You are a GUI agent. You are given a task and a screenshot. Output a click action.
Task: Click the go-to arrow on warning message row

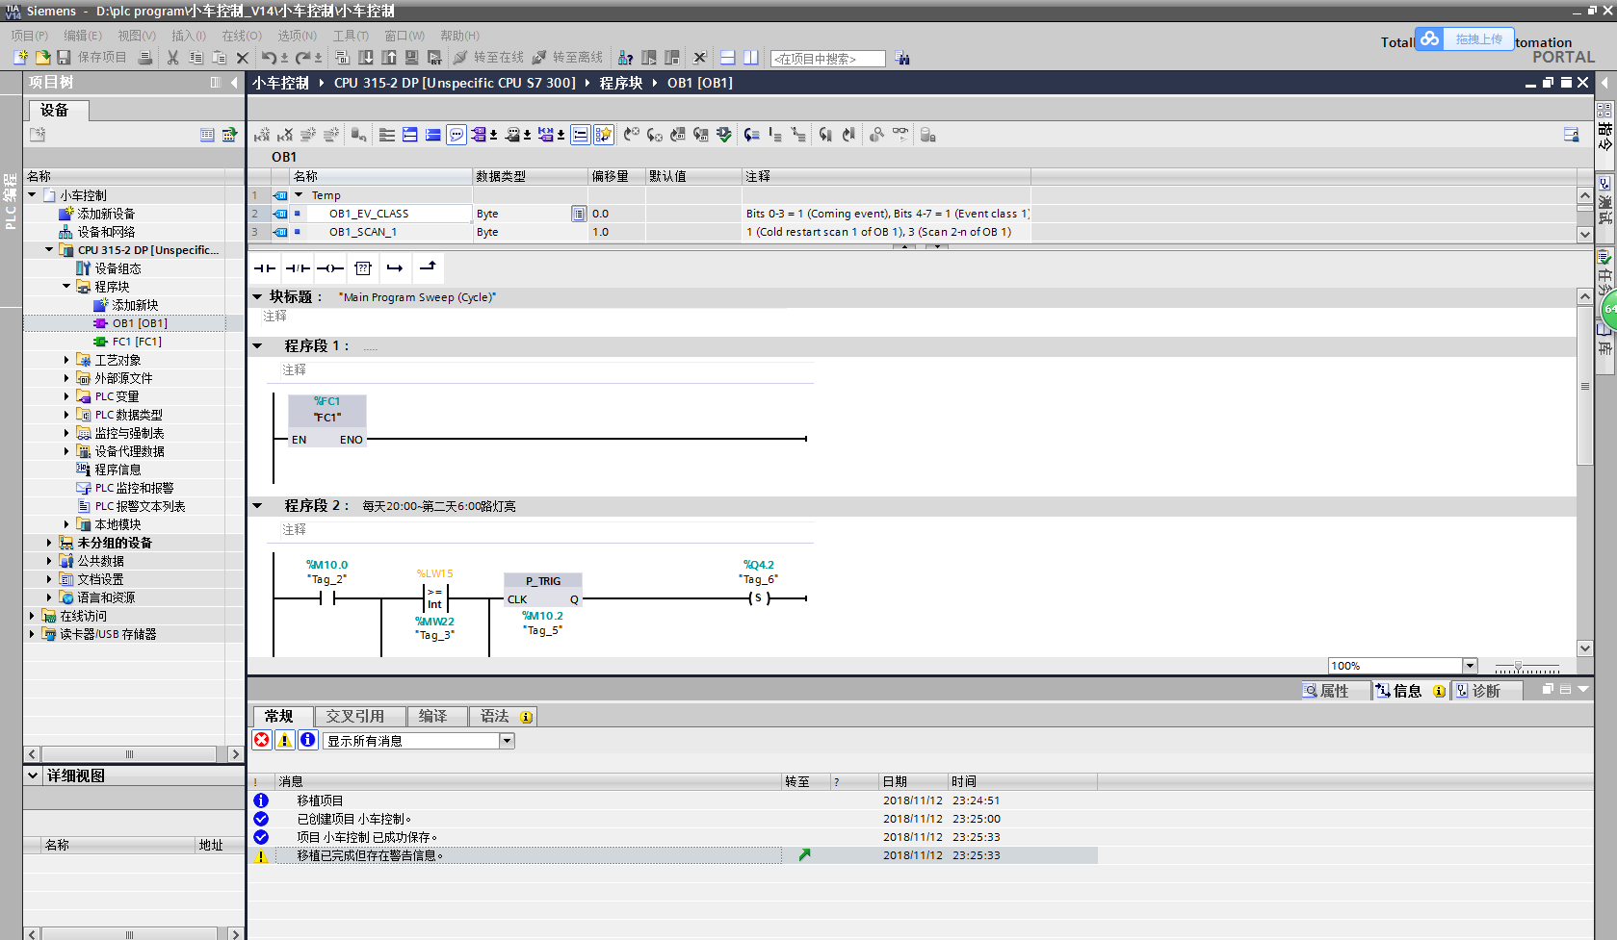tap(804, 854)
